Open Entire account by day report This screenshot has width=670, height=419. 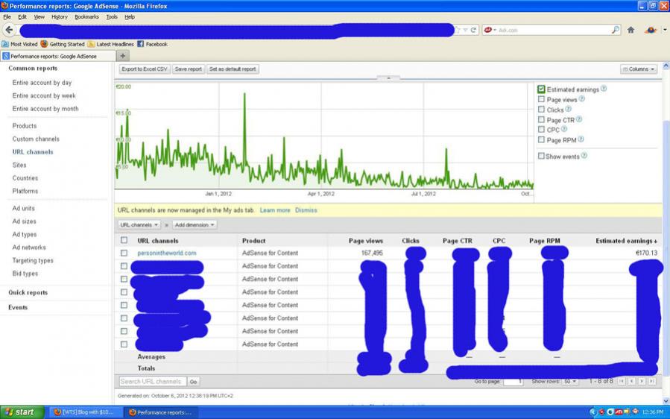(x=42, y=83)
